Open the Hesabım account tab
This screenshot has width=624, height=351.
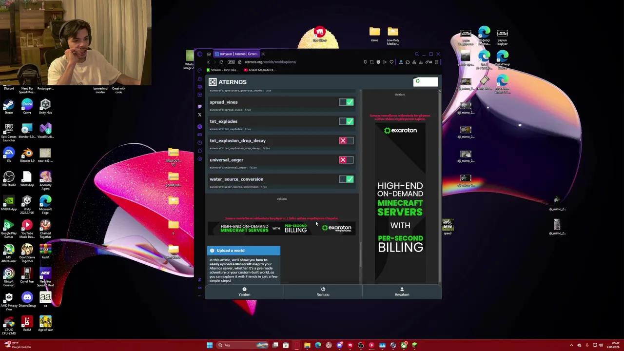tap(402, 292)
